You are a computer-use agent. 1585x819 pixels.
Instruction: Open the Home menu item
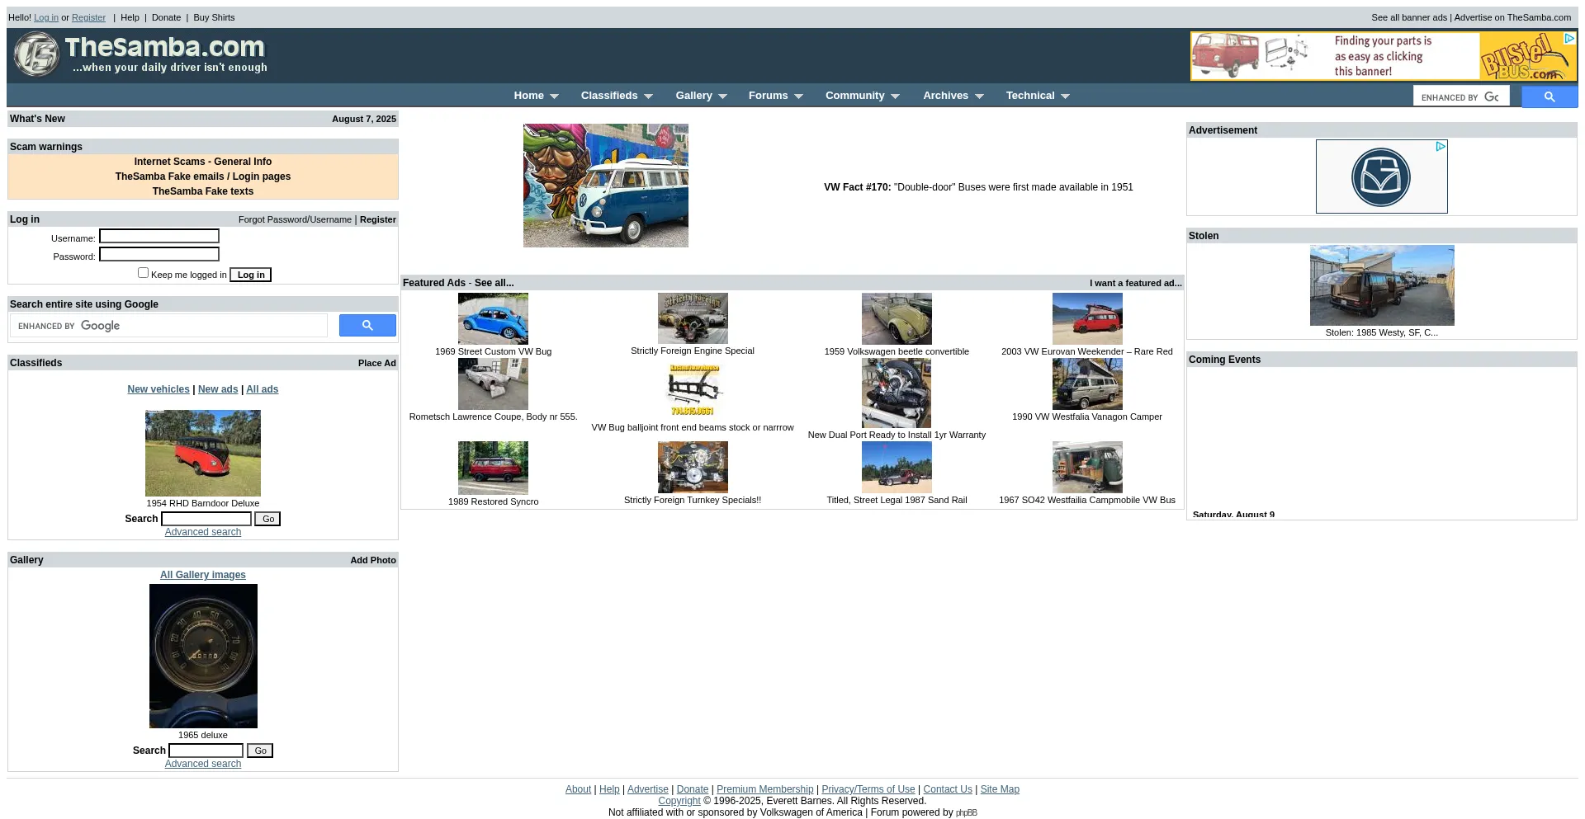click(528, 96)
